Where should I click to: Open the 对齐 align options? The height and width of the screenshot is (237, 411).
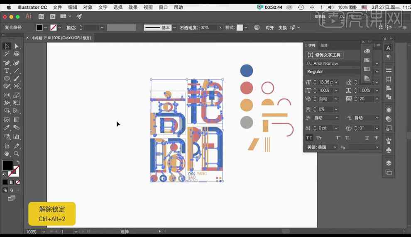click(x=269, y=27)
